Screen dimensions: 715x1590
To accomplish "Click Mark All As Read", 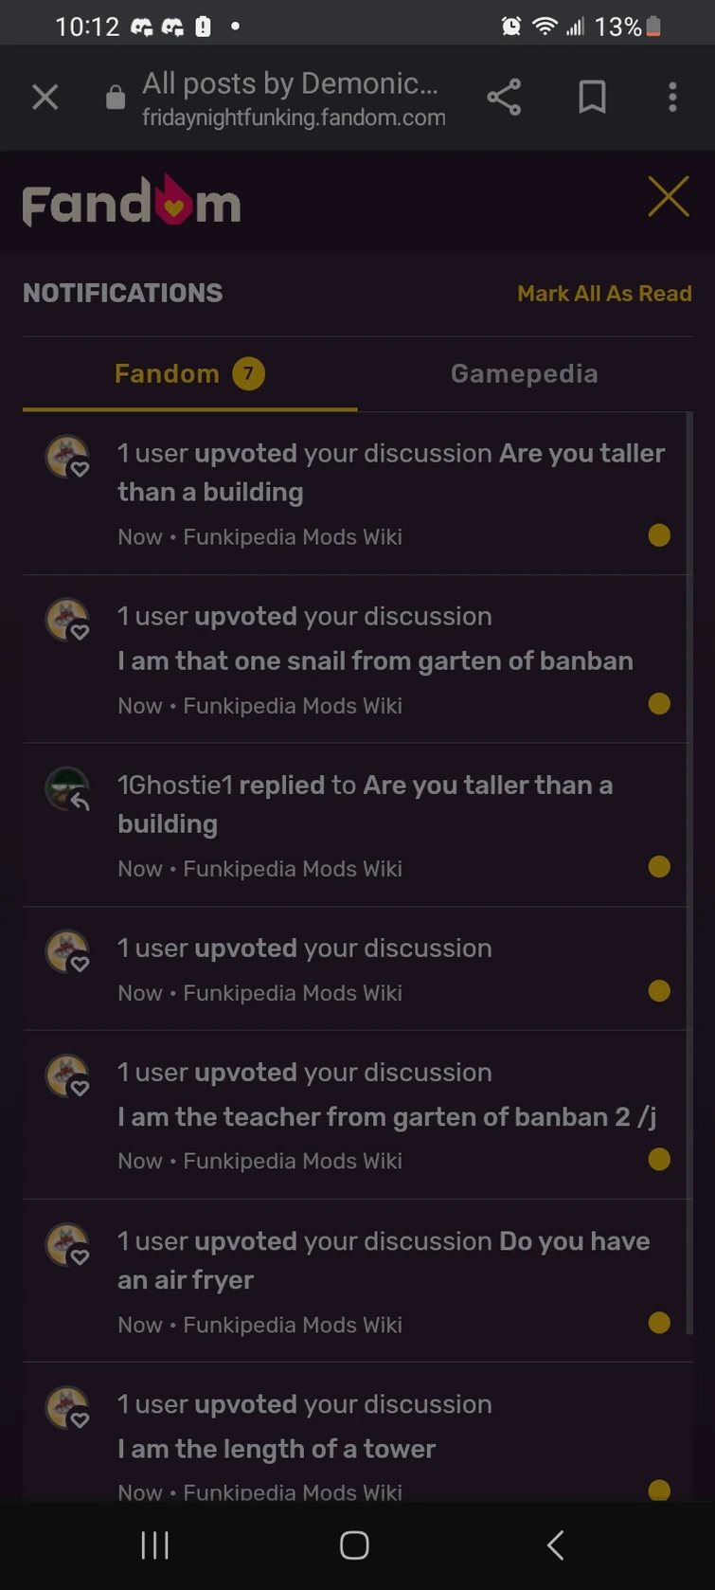I will click(604, 293).
